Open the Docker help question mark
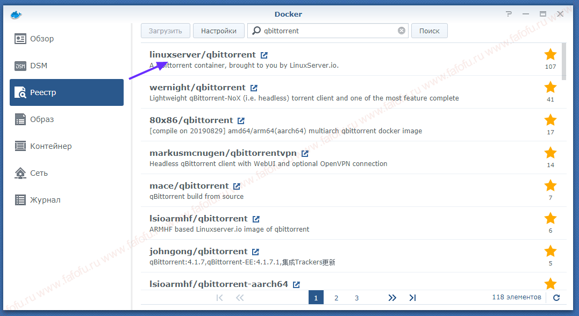This screenshot has height=316, width=579. pyautogui.click(x=509, y=14)
